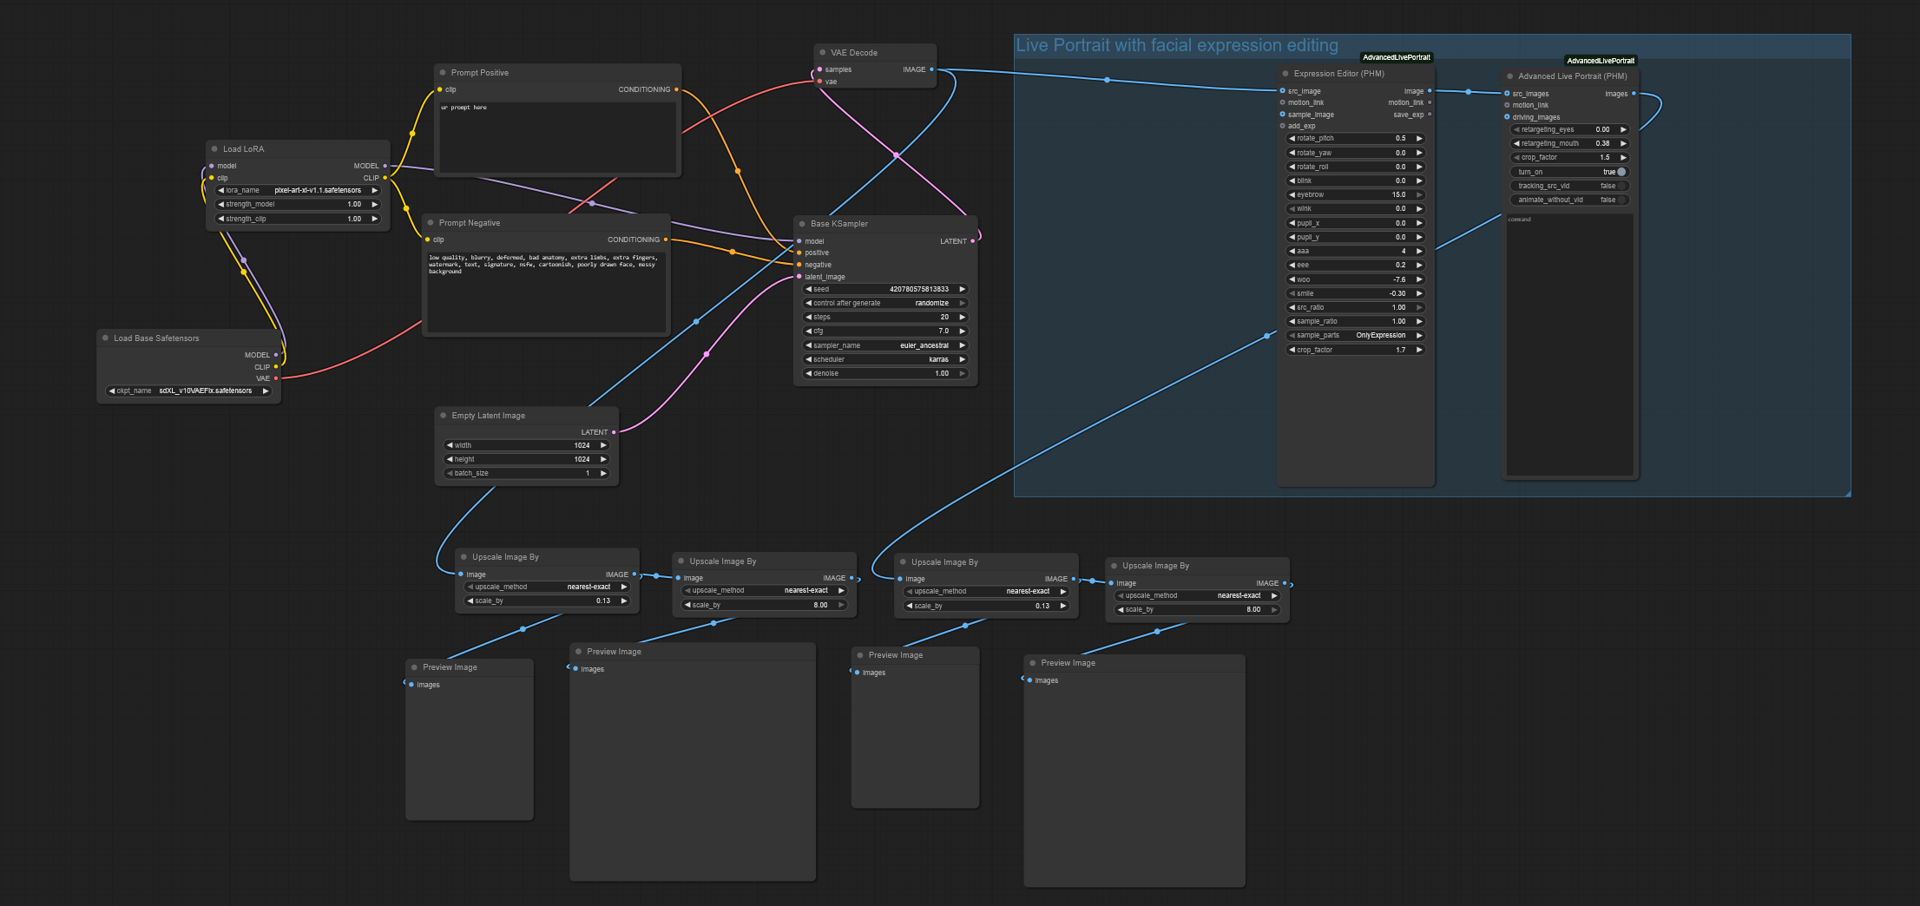Enable the animate_without_vid toggle
1920x906 pixels.
point(1621,200)
